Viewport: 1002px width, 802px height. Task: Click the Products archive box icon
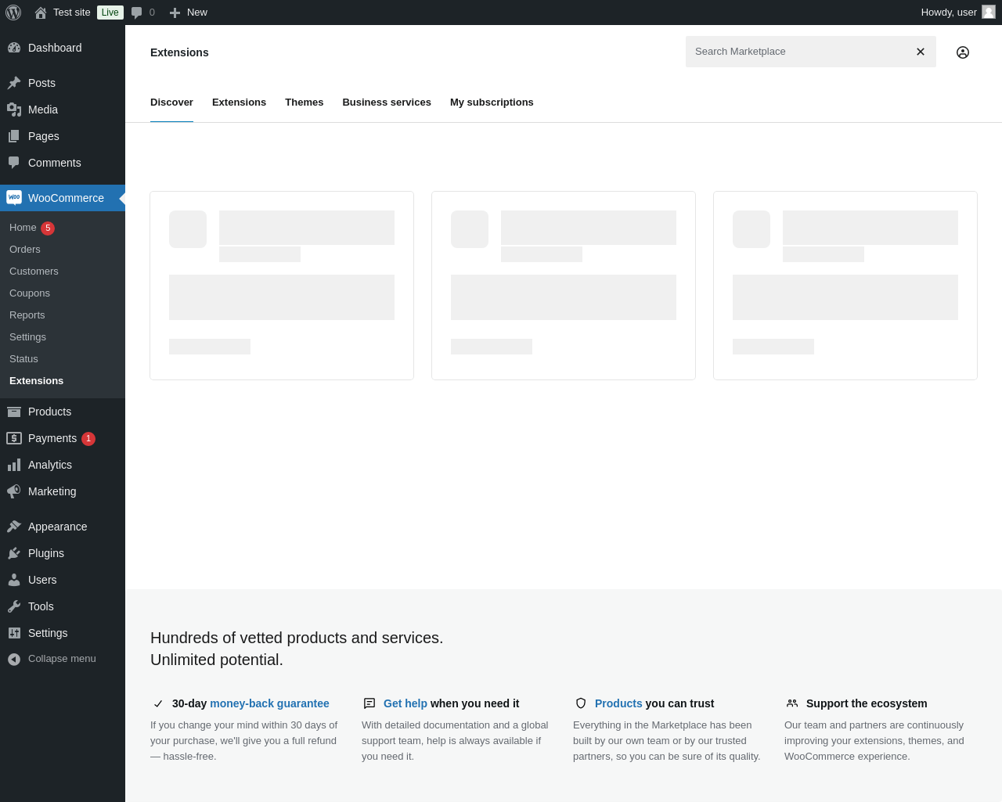coord(14,412)
